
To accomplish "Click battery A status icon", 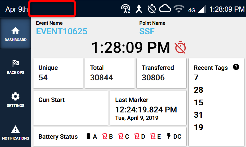I will click(88, 136).
